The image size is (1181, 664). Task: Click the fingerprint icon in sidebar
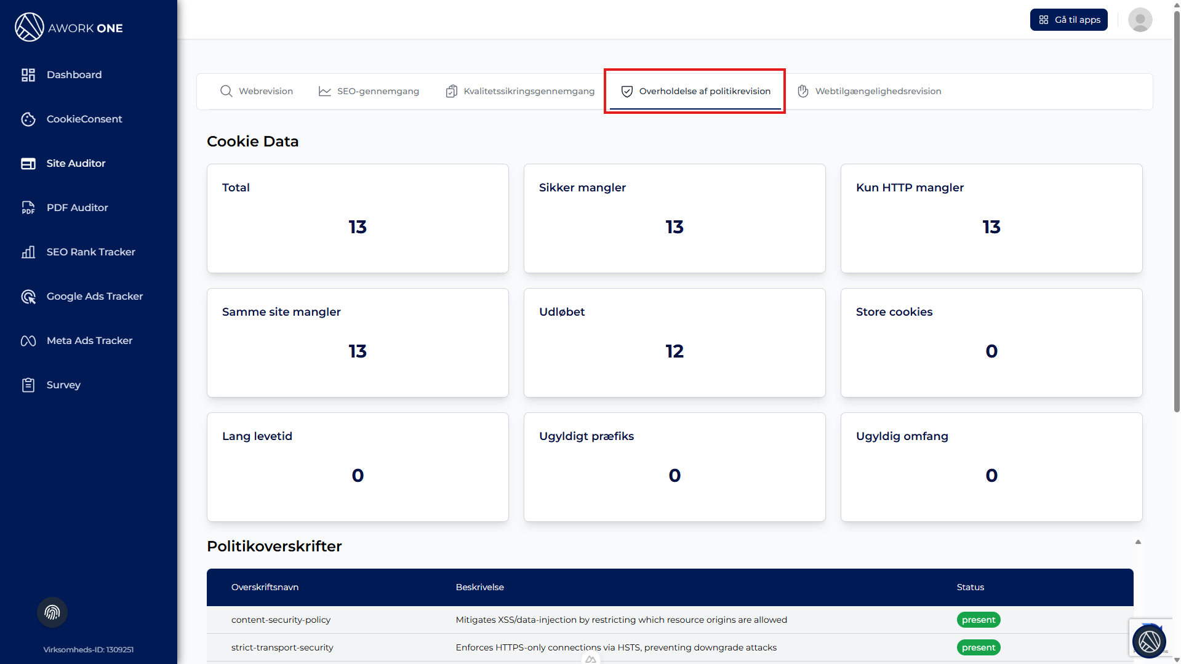pyautogui.click(x=52, y=612)
